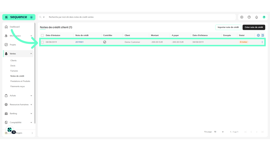The height and width of the screenshot is (151, 270).
Task: Open the Dashboard home icon
Action: pyautogui.click(x=6, y=27)
